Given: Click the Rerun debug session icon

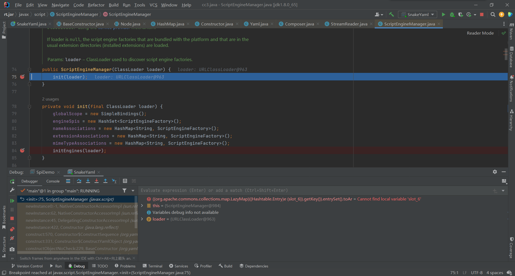Looking at the screenshot, I should [x=12, y=181].
